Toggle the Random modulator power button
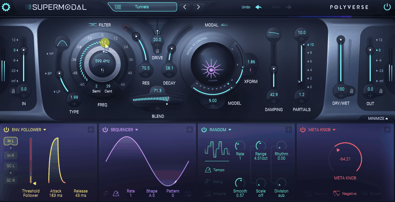This screenshot has height=202, width=395. click(204, 130)
